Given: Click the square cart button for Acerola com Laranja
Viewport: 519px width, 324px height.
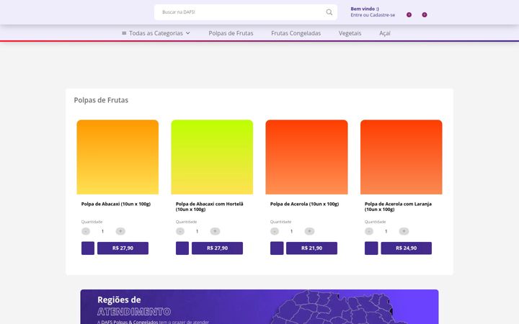Looking at the screenshot, I should [x=371, y=248].
